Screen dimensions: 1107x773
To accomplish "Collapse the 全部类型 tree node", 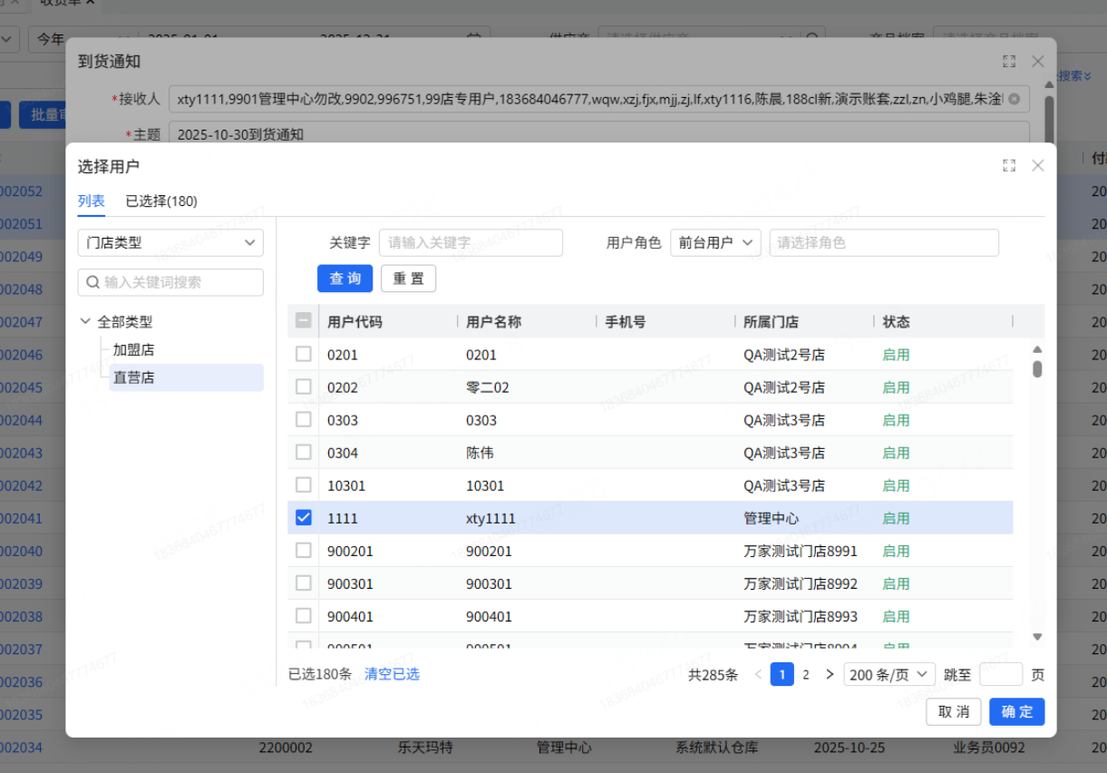I will tap(86, 321).
